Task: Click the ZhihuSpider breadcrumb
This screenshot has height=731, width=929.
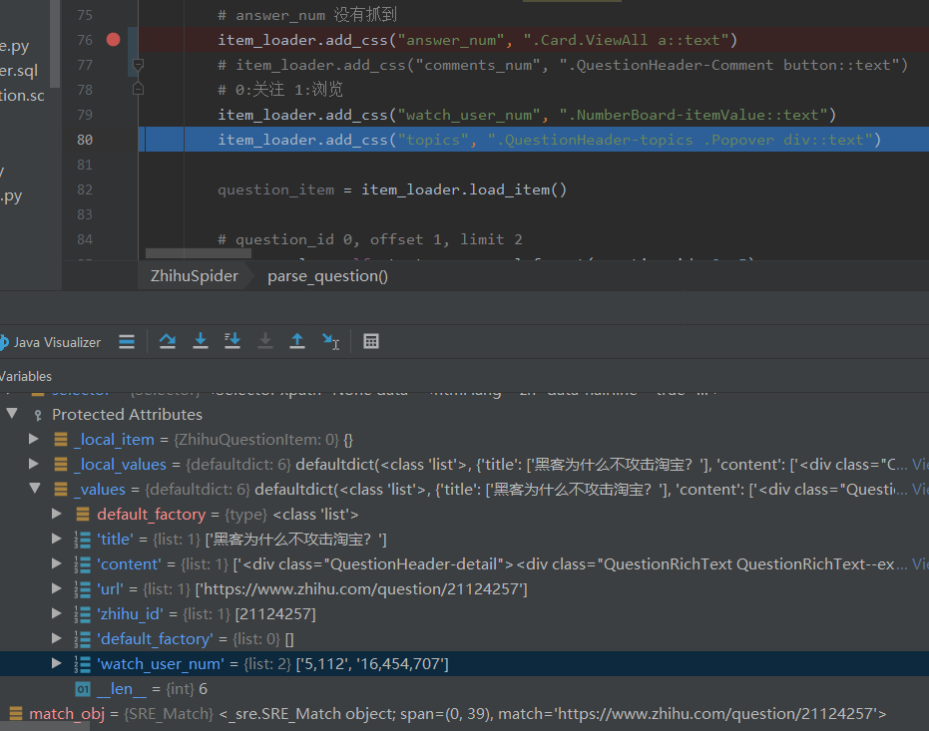Action: (x=195, y=276)
